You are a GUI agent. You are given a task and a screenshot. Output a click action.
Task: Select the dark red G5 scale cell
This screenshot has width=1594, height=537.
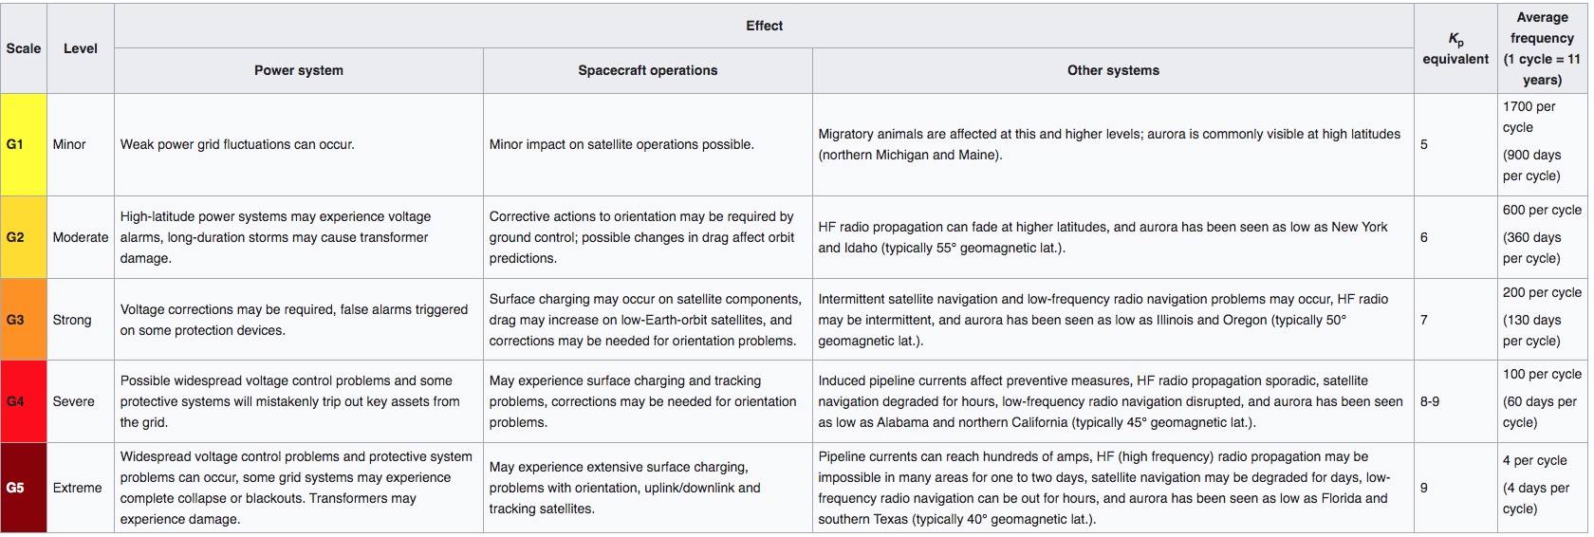click(23, 488)
